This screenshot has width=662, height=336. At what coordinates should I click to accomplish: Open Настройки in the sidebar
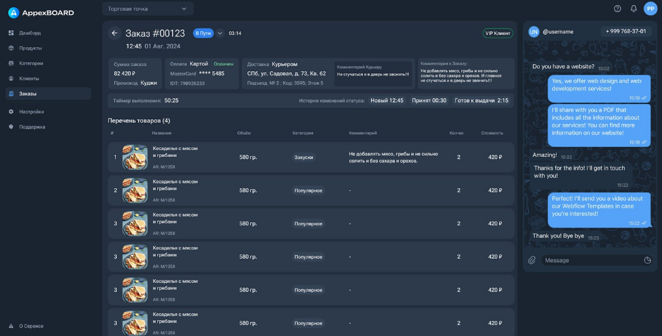coord(31,112)
